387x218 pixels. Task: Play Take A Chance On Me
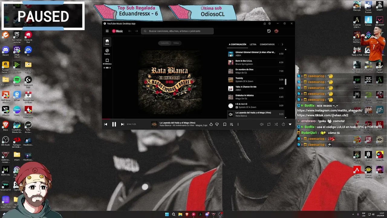click(256, 88)
